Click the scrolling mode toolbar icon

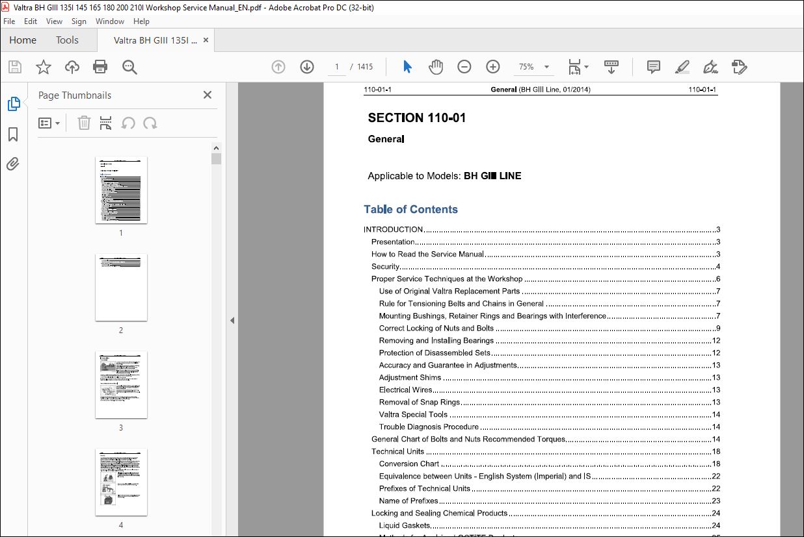click(x=611, y=66)
